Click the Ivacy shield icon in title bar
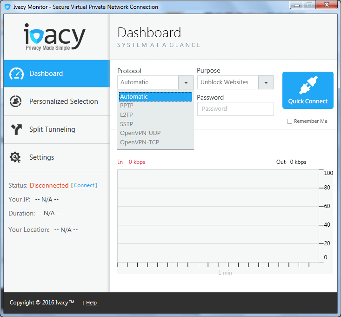 point(7,7)
